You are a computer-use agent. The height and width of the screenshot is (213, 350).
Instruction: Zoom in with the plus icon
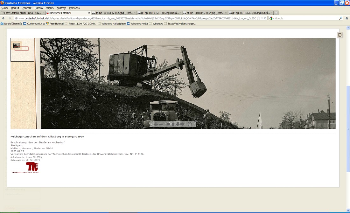(x=156, y=124)
